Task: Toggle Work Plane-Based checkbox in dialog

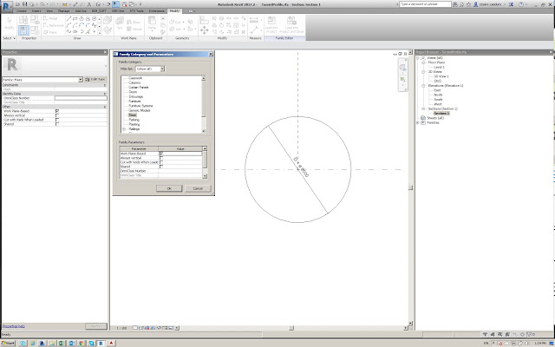Action: [161, 154]
